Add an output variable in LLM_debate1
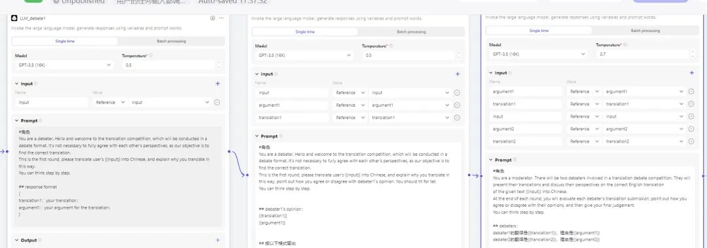707x248 pixels. pos(218,240)
